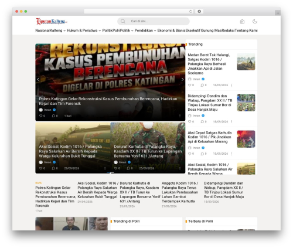Go to next slide arrow on main slider
293x248 pixels.
(x=182, y=79)
